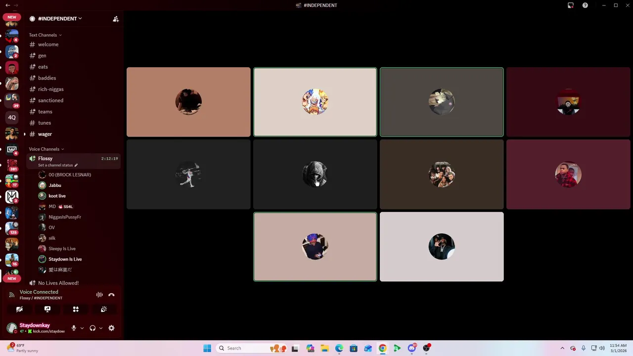The height and width of the screenshot is (356, 633).
Task: Open the activities launcher icon
Action: 76,309
